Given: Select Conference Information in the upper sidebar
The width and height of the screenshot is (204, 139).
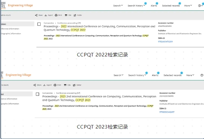Looking at the screenshot, I should [10, 29].
